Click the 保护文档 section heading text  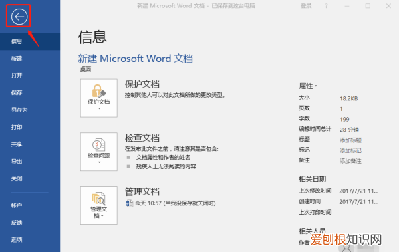(x=142, y=84)
